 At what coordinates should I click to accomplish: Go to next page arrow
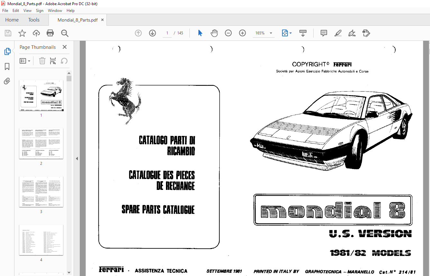click(x=152, y=33)
